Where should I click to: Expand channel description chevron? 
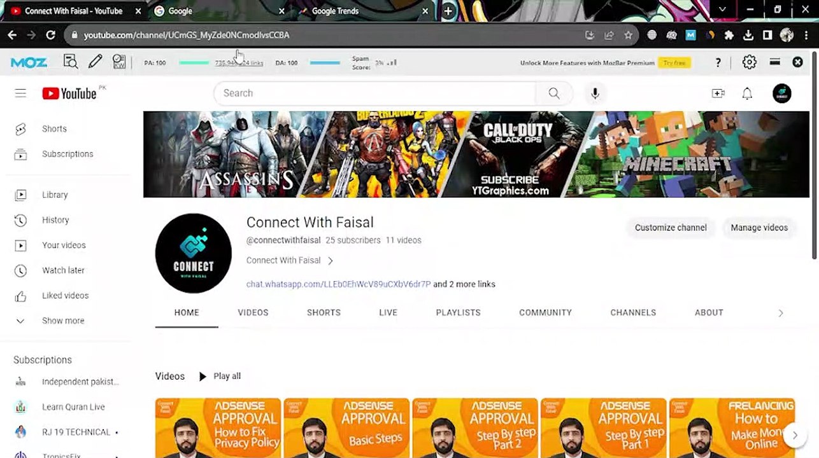[x=330, y=261]
